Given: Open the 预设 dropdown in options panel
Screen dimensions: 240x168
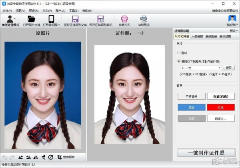Looking at the screenshot, I should [x=234, y=30].
